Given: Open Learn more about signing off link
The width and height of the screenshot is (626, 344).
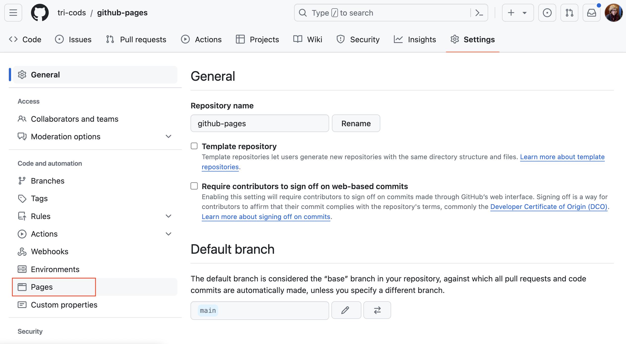Looking at the screenshot, I should click(266, 217).
